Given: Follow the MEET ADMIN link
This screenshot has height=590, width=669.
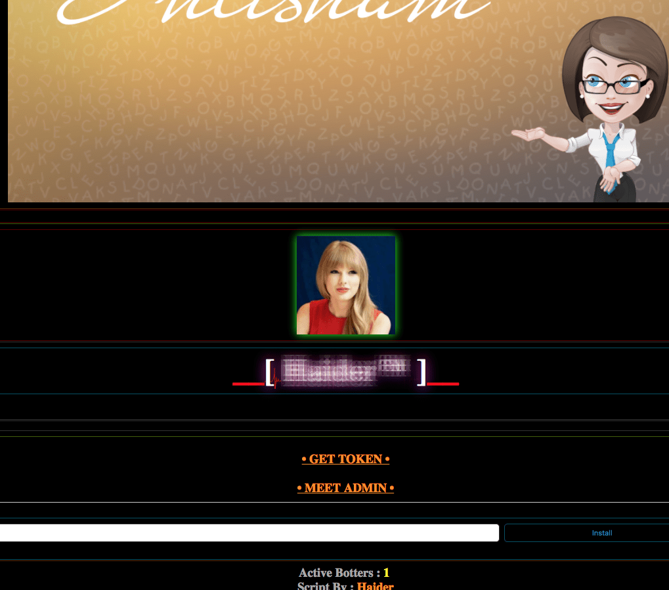Looking at the screenshot, I should click(345, 488).
